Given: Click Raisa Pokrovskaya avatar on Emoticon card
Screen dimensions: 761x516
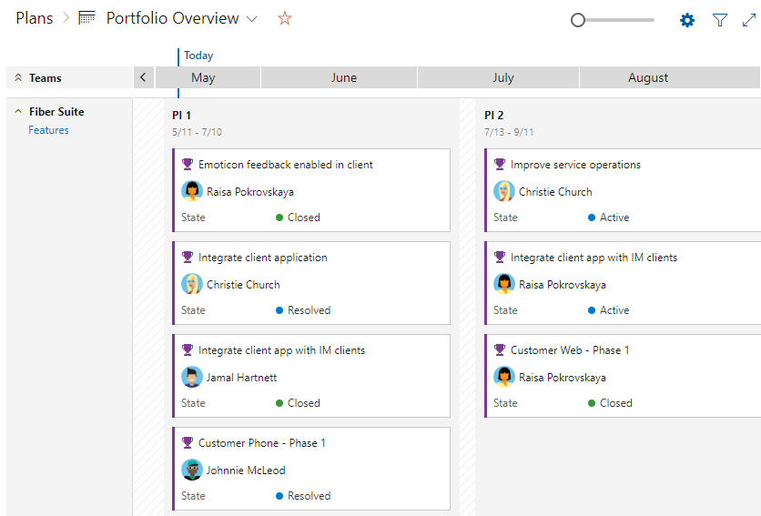Looking at the screenshot, I should click(192, 191).
